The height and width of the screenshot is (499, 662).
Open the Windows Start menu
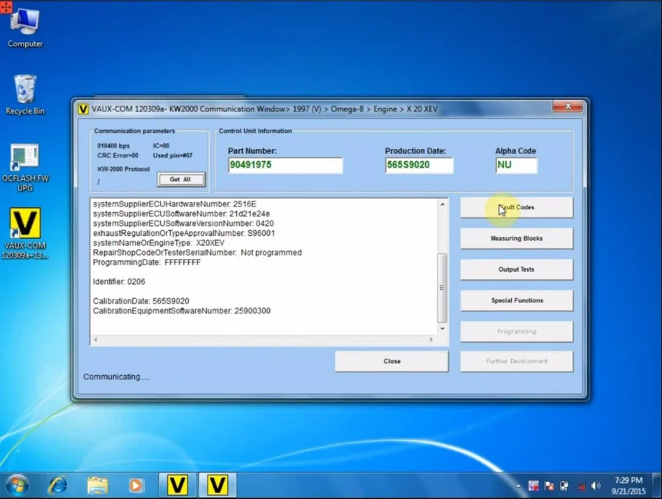(17, 486)
